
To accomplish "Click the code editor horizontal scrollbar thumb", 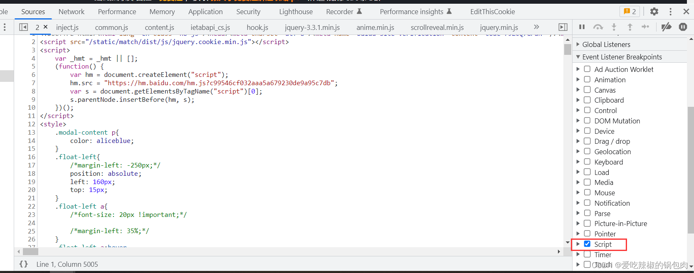I will [x=30, y=251].
